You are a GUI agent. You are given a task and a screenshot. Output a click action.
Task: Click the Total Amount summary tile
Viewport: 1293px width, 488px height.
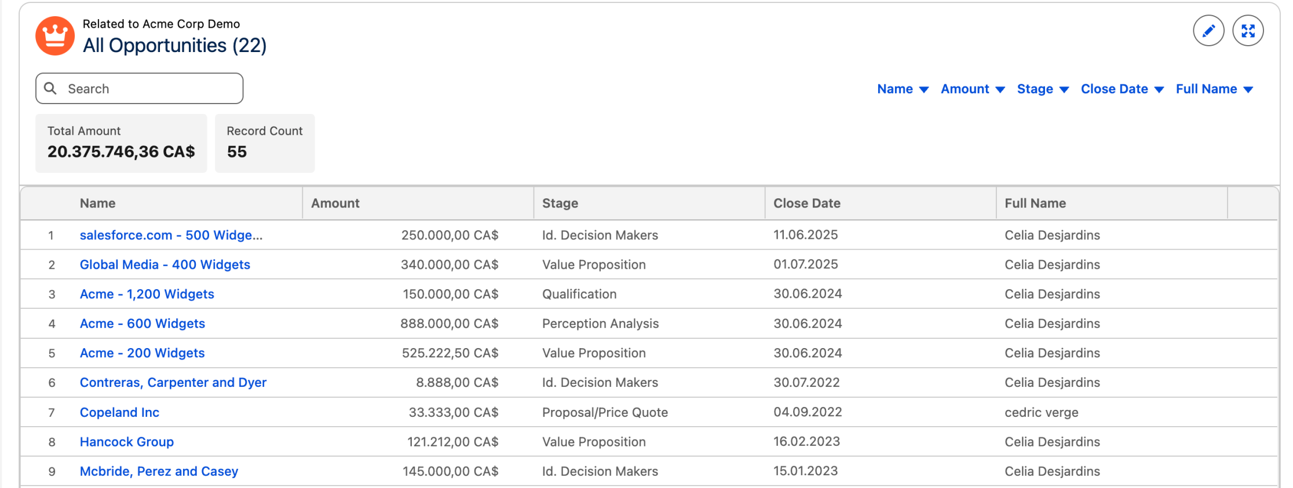(121, 143)
